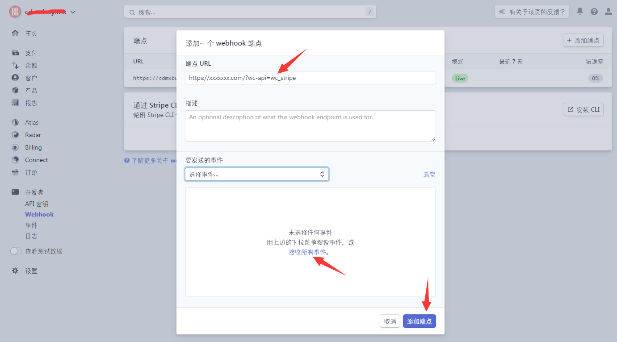Click the notifications bell icon
The height and width of the screenshot is (342, 617).
(x=580, y=12)
